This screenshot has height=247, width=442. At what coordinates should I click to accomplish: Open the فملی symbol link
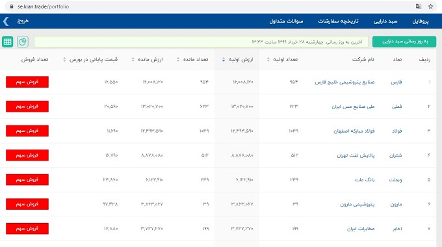[x=396, y=107]
